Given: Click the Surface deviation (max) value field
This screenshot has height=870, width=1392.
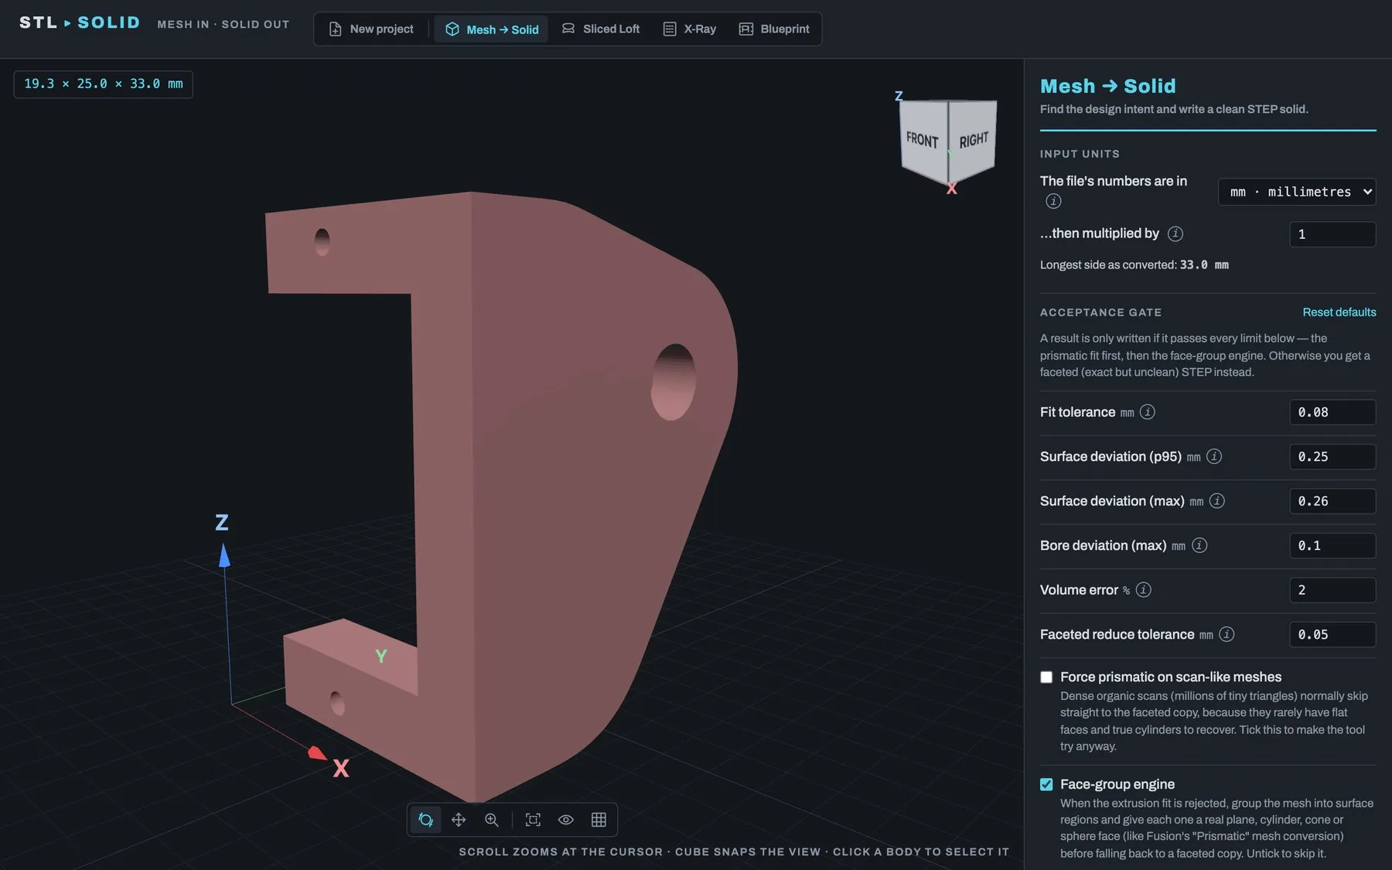Looking at the screenshot, I should (x=1332, y=501).
